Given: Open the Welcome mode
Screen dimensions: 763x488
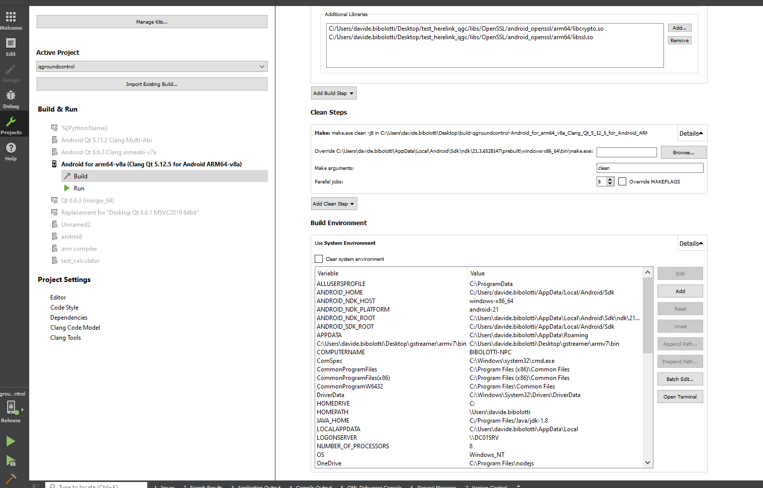Looking at the screenshot, I should [x=11, y=20].
